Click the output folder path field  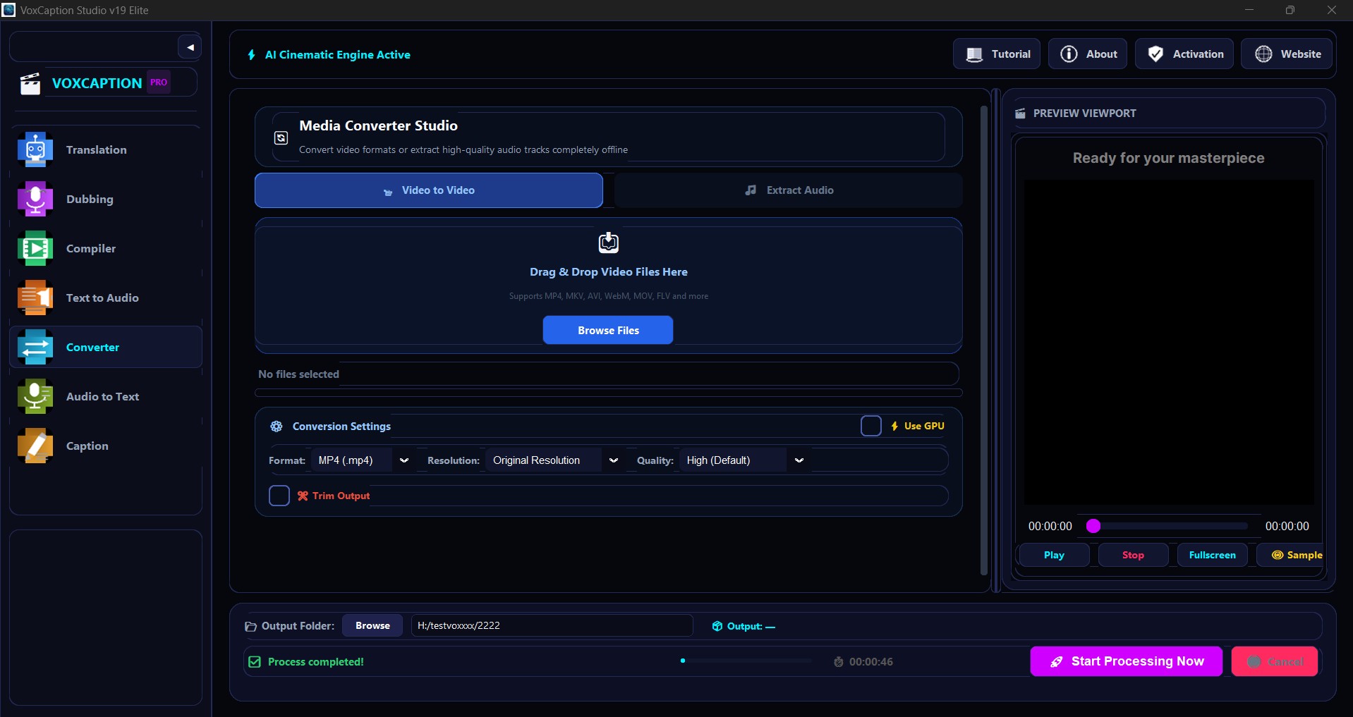[552, 625]
